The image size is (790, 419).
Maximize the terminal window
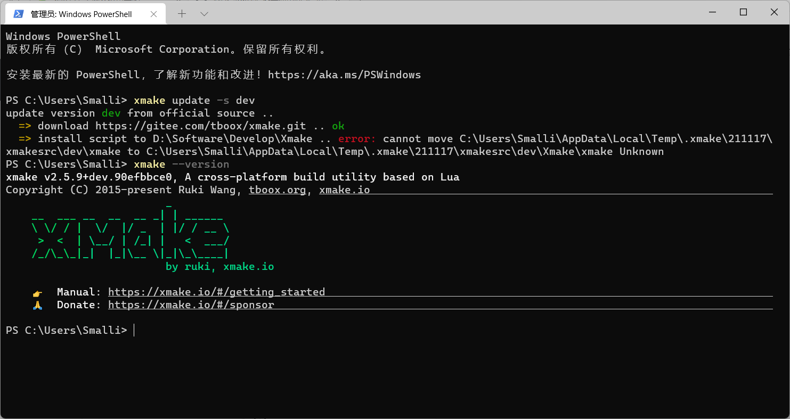[x=743, y=12]
